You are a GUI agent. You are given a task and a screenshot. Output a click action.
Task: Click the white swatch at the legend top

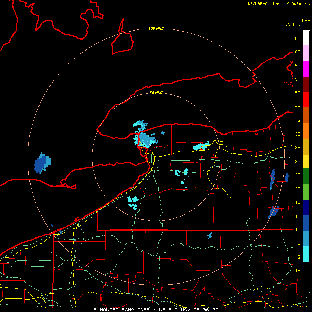(x=306, y=38)
